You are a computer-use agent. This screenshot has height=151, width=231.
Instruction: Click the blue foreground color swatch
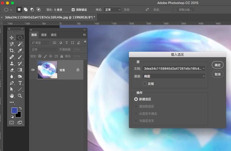pos(14,110)
